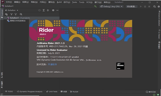Open the NuGet tool window tab
161x96 pixels.
coord(74,91)
